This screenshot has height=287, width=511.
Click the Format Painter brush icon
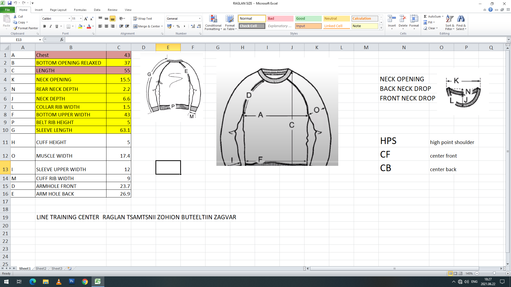tap(15, 28)
